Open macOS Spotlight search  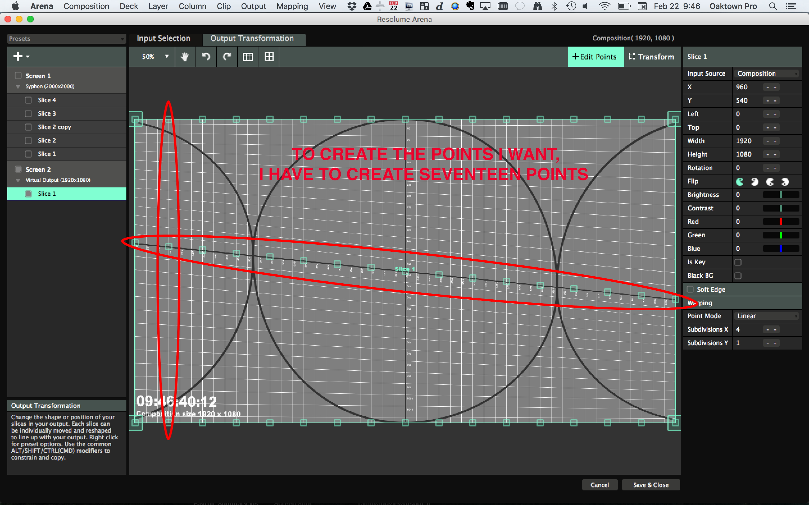tap(773, 6)
